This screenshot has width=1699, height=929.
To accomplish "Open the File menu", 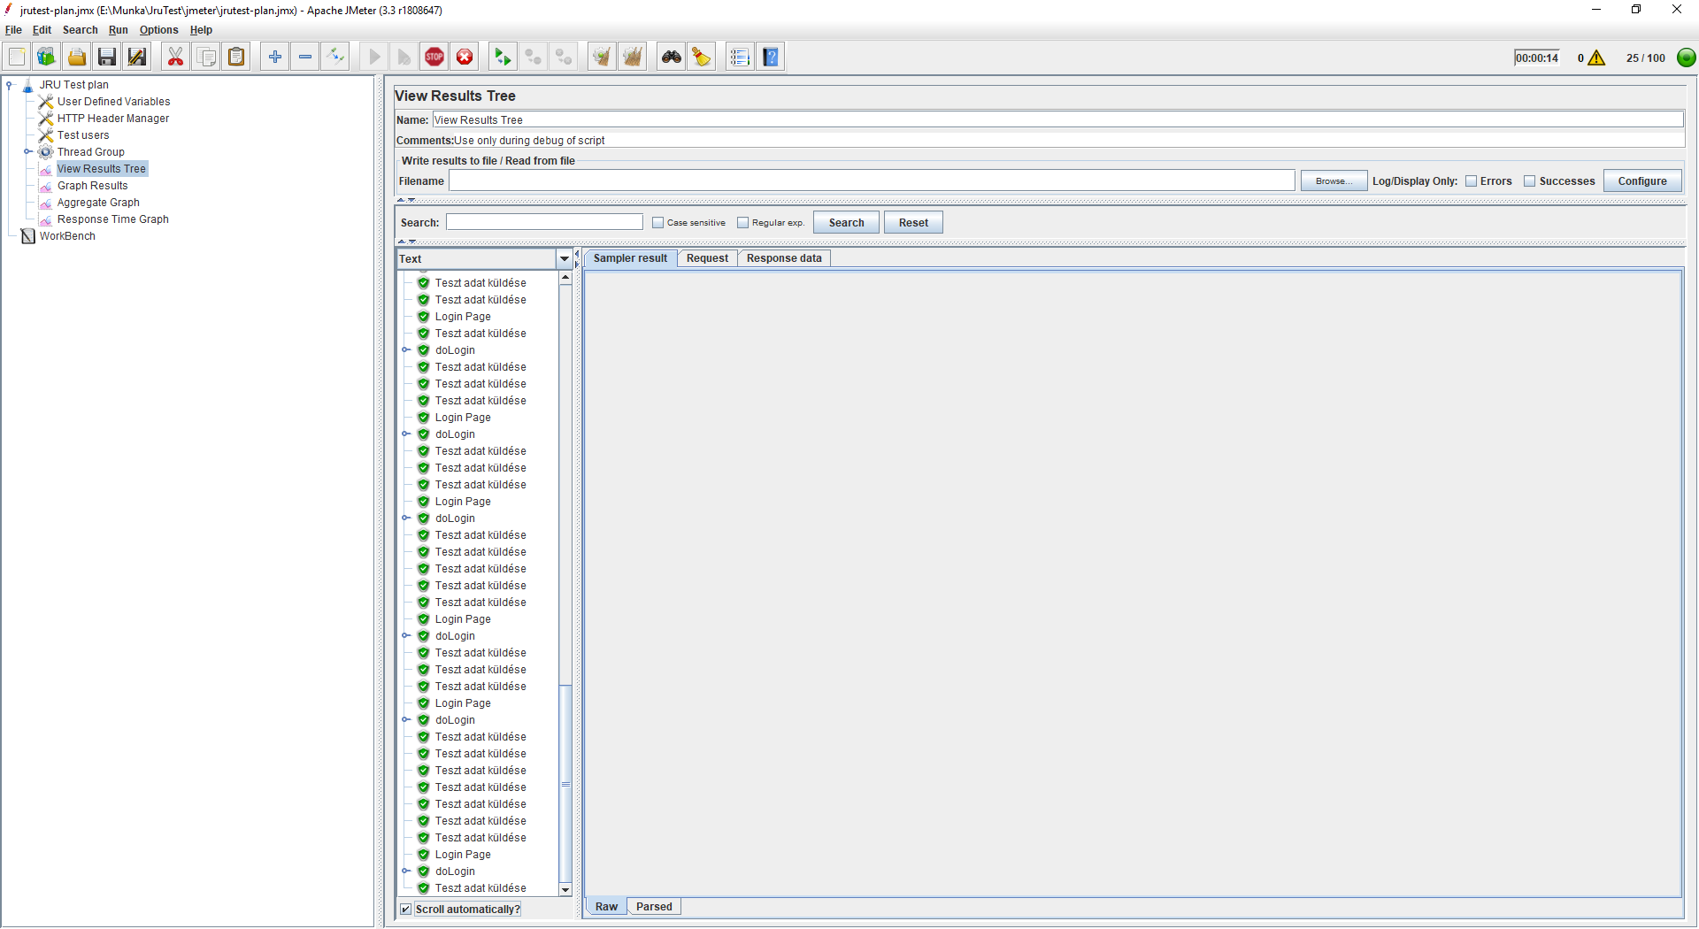I will pyautogui.click(x=13, y=30).
